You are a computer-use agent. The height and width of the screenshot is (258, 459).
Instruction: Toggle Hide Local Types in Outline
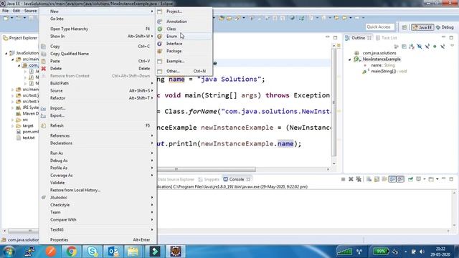[443, 47]
